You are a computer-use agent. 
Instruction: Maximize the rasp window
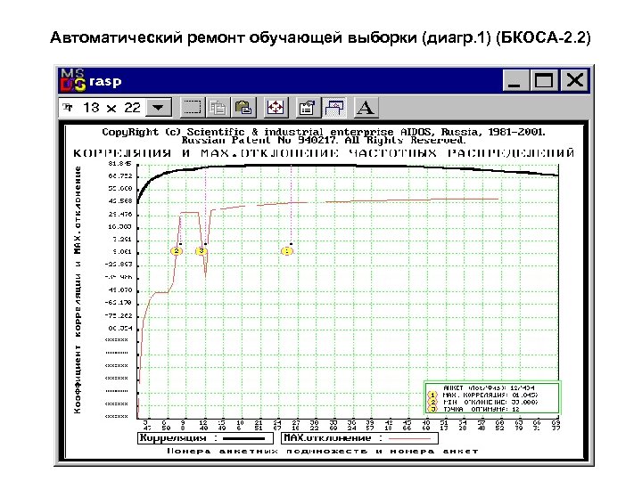pyautogui.click(x=543, y=80)
